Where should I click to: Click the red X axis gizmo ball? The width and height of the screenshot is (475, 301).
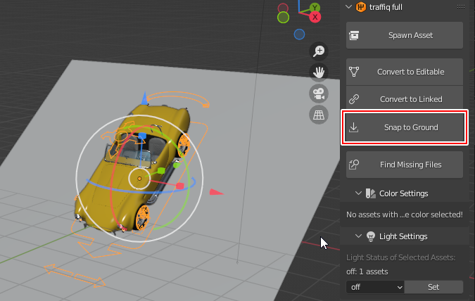coord(315,16)
